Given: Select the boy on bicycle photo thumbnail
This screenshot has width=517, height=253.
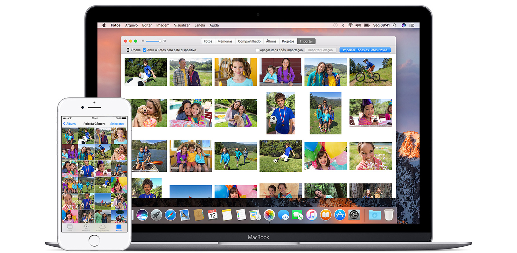Looking at the screenshot, I should tap(370, 72).
